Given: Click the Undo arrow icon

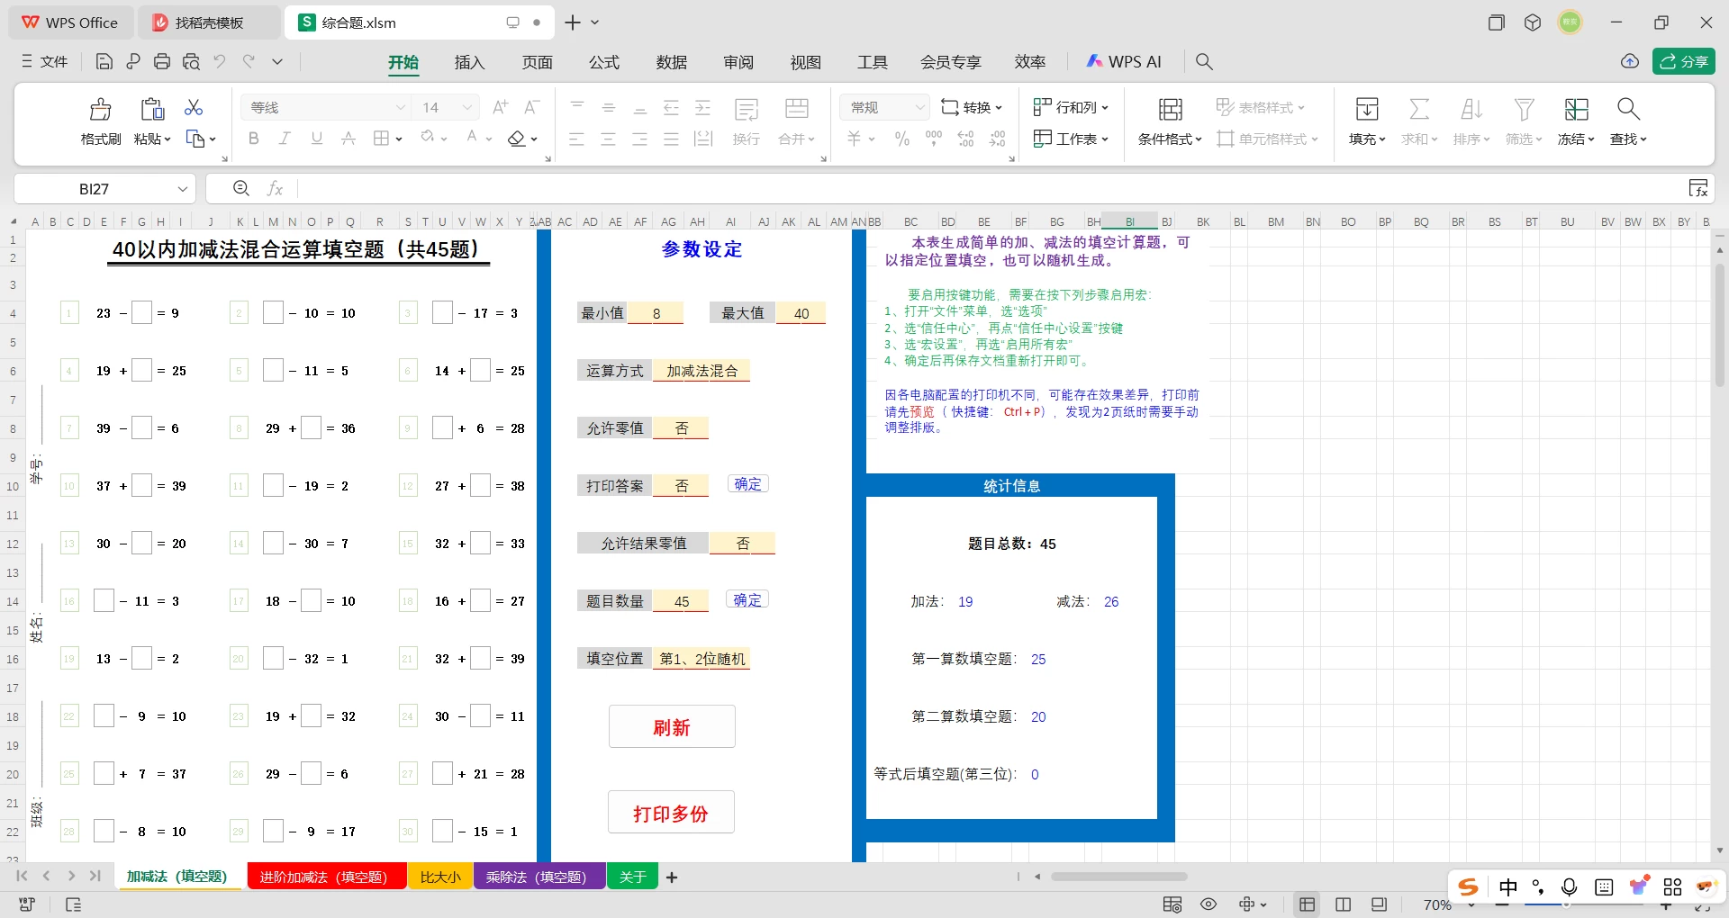Looking at the screenshot, I should click(x=220, y=61).
